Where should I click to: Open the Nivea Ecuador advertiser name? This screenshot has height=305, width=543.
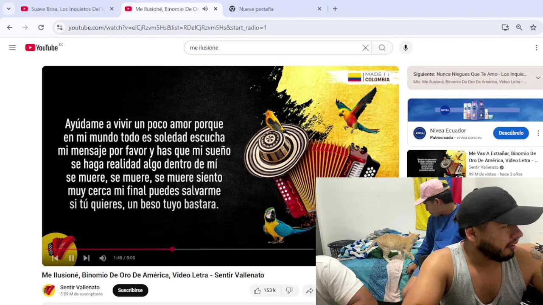(x=448, y=130)
